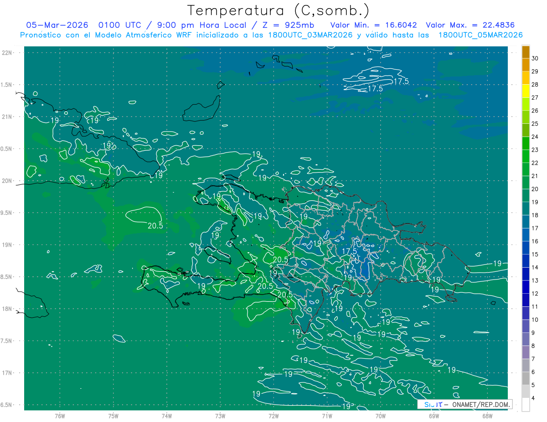
Task: Click the "ONAMET/REP.DOM." credit label
Action: click(x=480, y=404)
